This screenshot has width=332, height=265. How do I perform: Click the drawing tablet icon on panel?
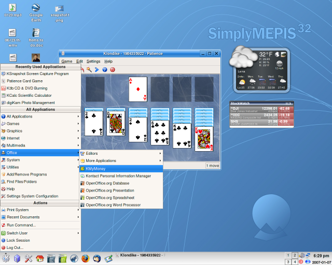[x=108, y=258]
